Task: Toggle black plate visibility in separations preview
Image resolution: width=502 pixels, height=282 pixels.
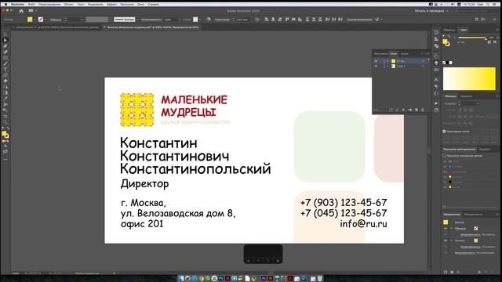Action: click(445, 182)
